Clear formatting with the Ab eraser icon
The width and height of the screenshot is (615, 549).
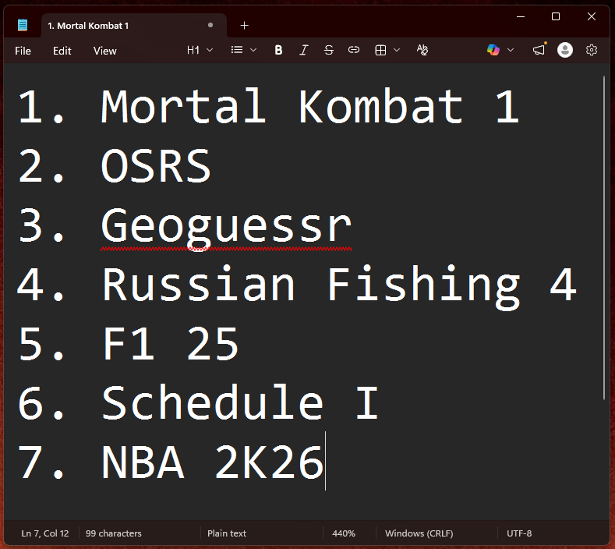point(422,50)
